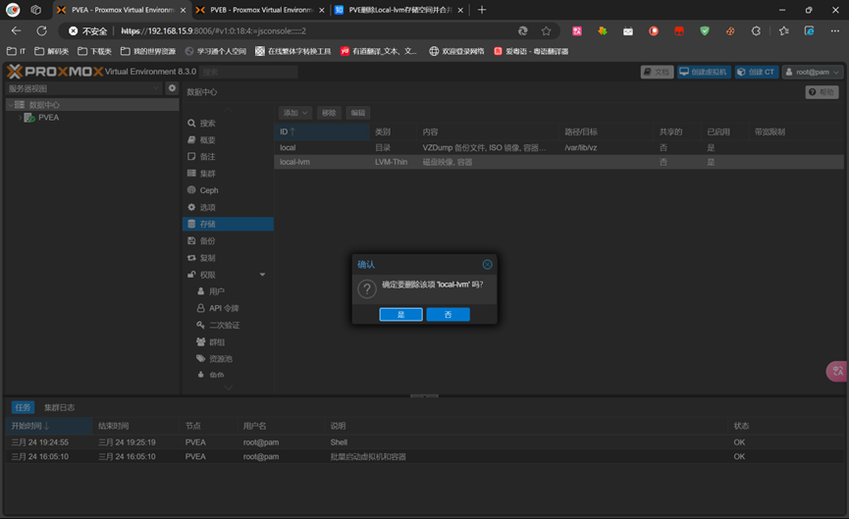Image resolution: width=849 pixels, height=519 pixels.
Task: Close the 确认 dialog with its X icon
Action: [487, 264]
